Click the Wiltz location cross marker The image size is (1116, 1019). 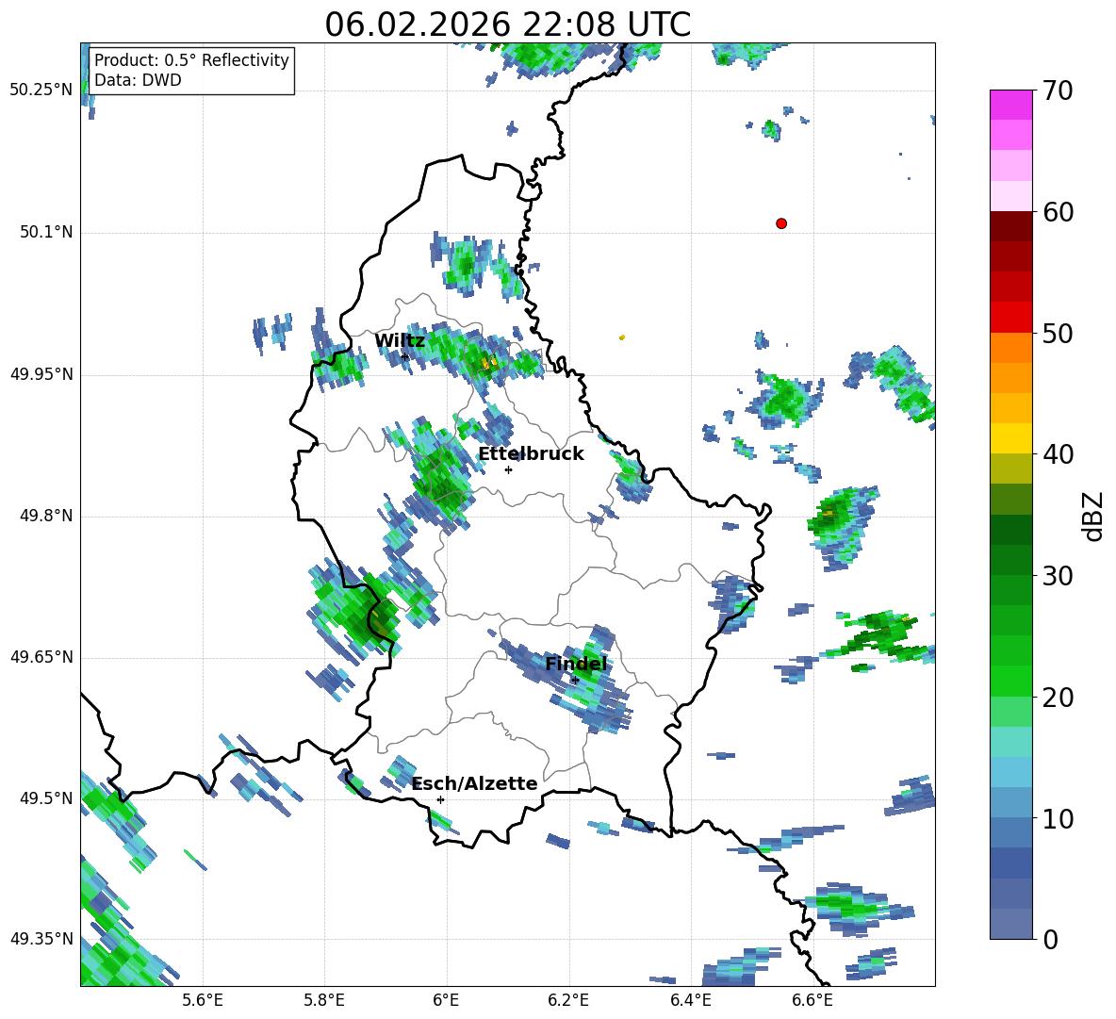pyautogui.click(x=404, y=356)
